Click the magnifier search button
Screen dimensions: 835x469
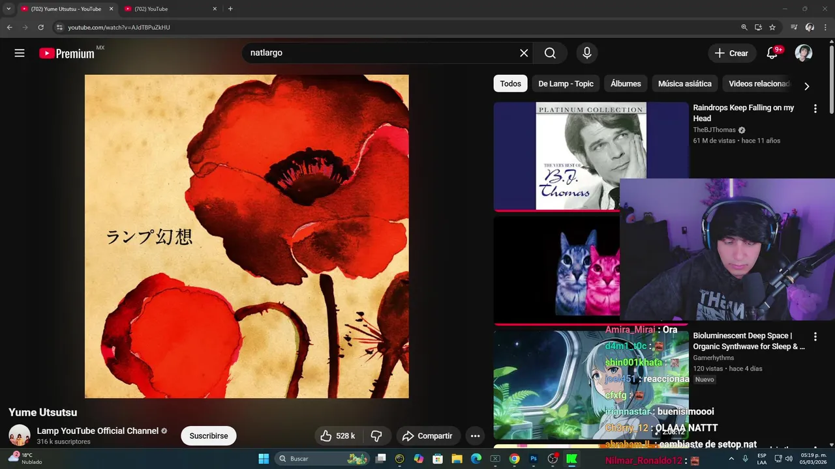coord(551,53)
